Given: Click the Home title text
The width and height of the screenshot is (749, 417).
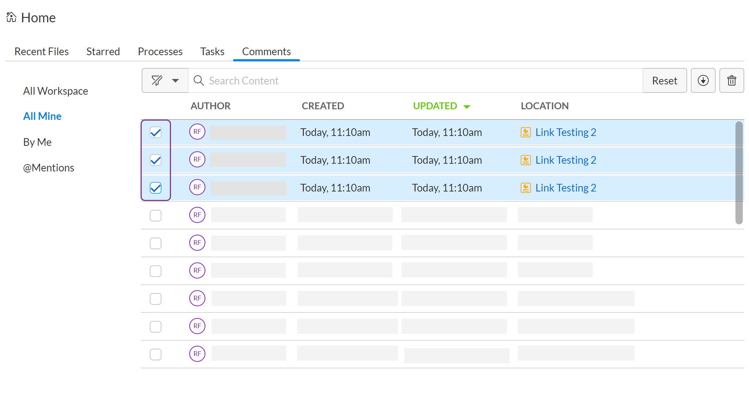Looking at the screenshot, I should point(38,18).
